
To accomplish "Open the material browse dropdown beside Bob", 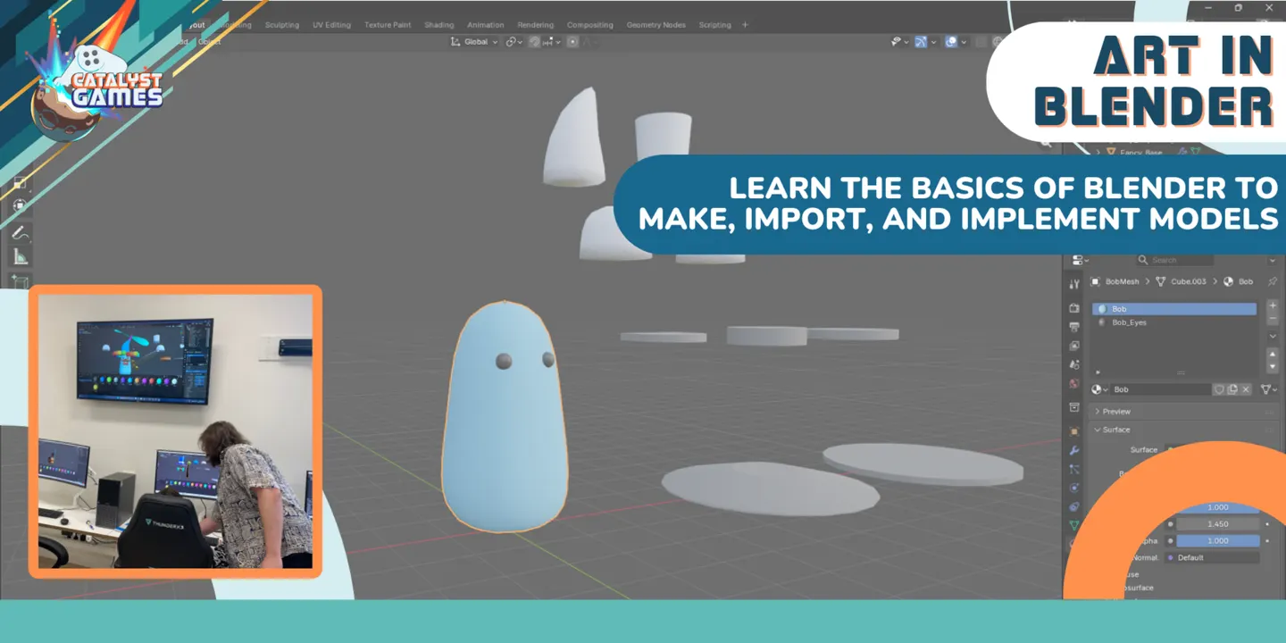I will [x=1098, y=389].
